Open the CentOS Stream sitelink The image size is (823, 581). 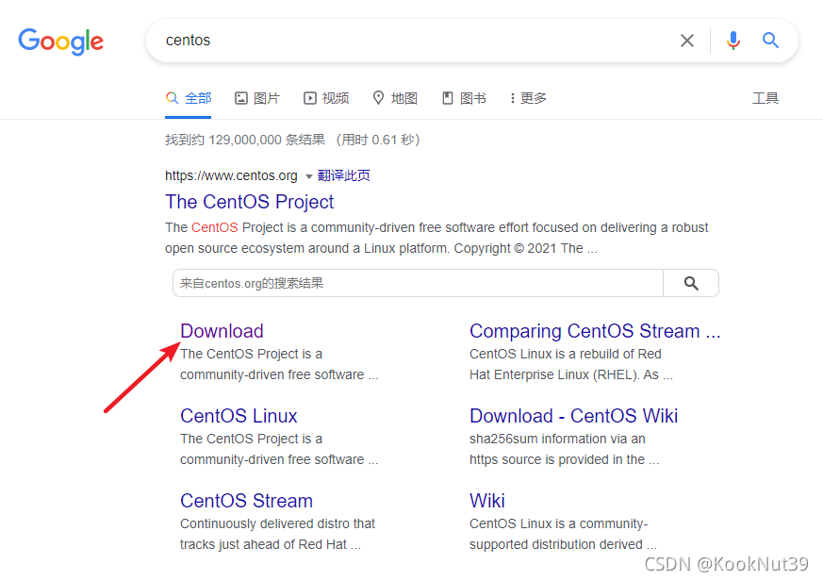246,501
